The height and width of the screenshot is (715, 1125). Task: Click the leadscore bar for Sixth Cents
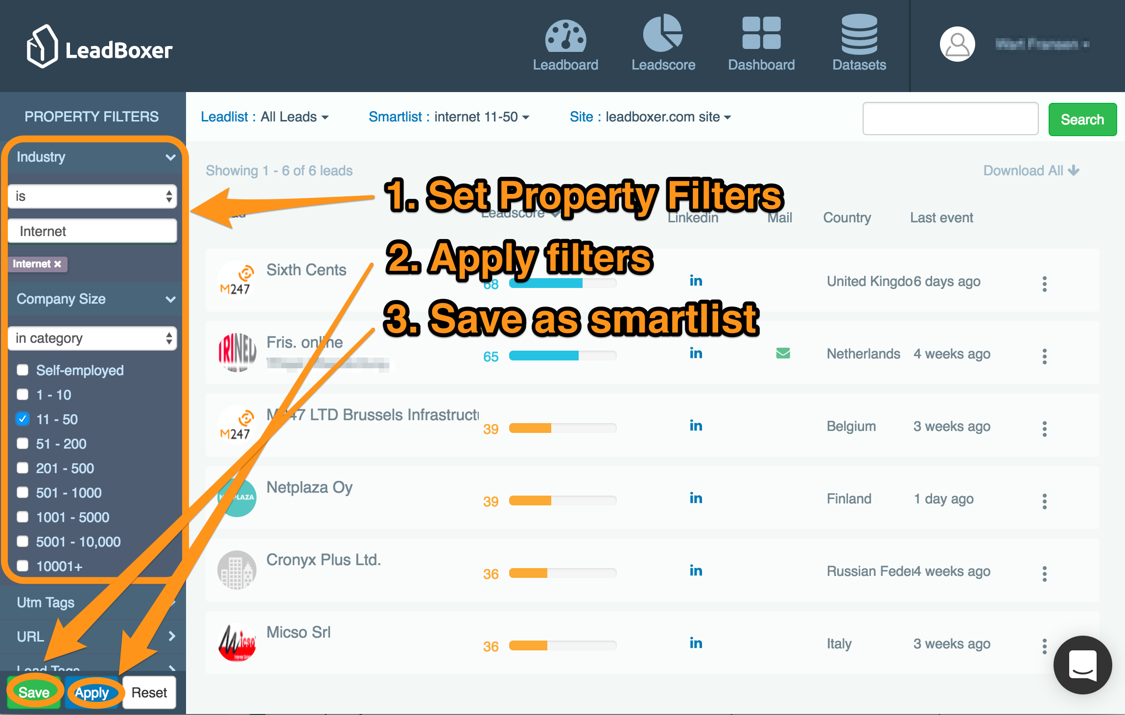coord(562,283)
